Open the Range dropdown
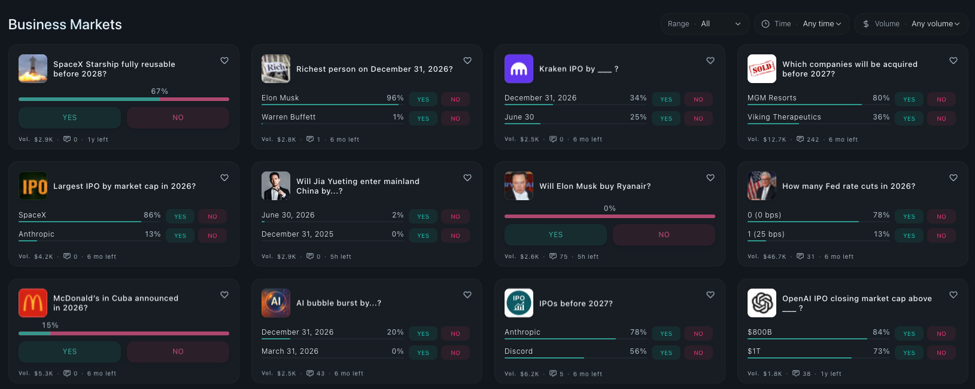975x389 pixels. click(704, 24)
